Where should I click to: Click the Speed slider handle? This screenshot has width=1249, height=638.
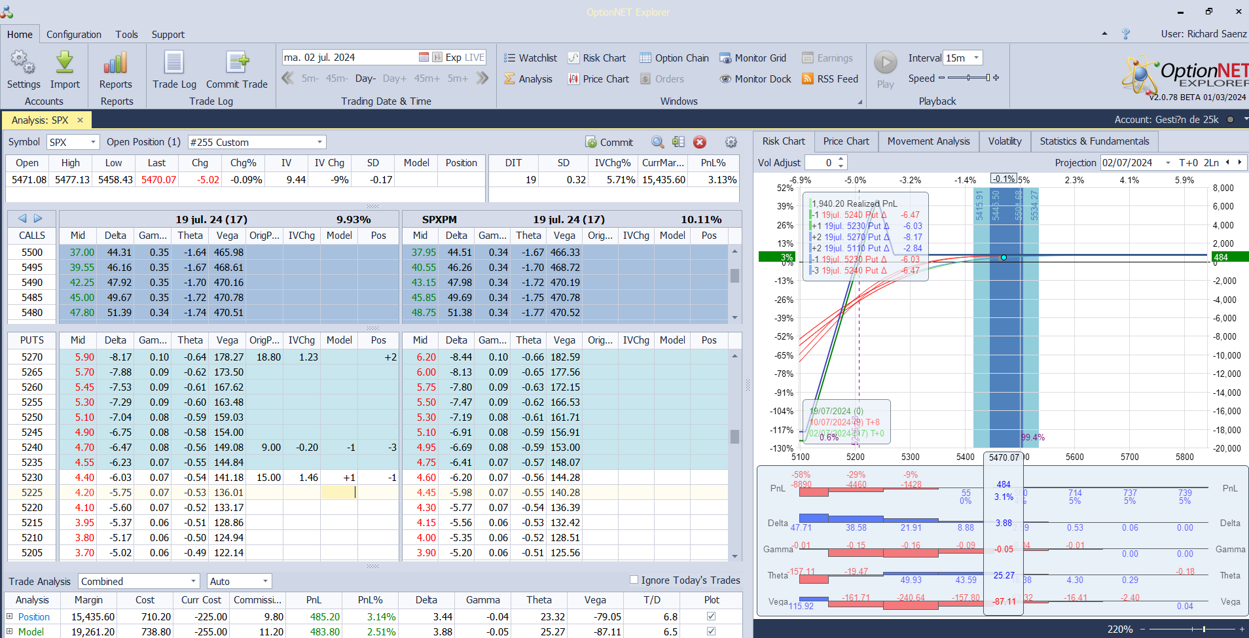point(988,78)
